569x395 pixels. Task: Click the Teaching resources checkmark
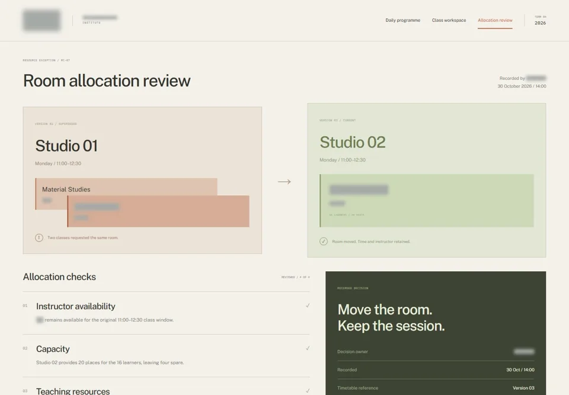308,391
